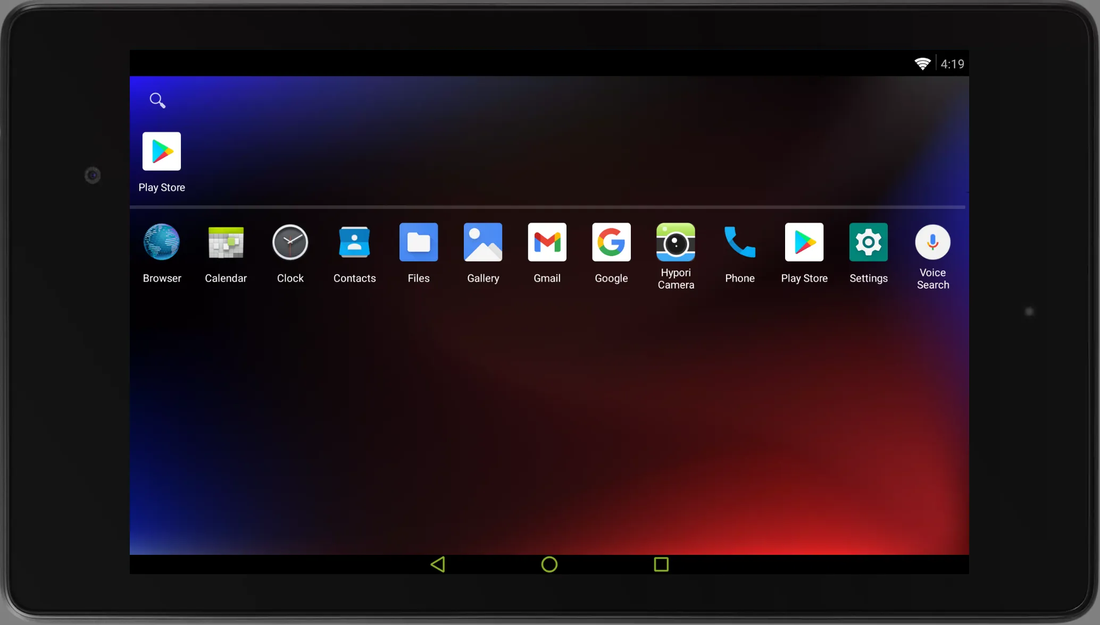Viewport: 1100px width, 625px height.
Task: Open the Settings app
Action: pyautogui.click(x=868, y=241)
